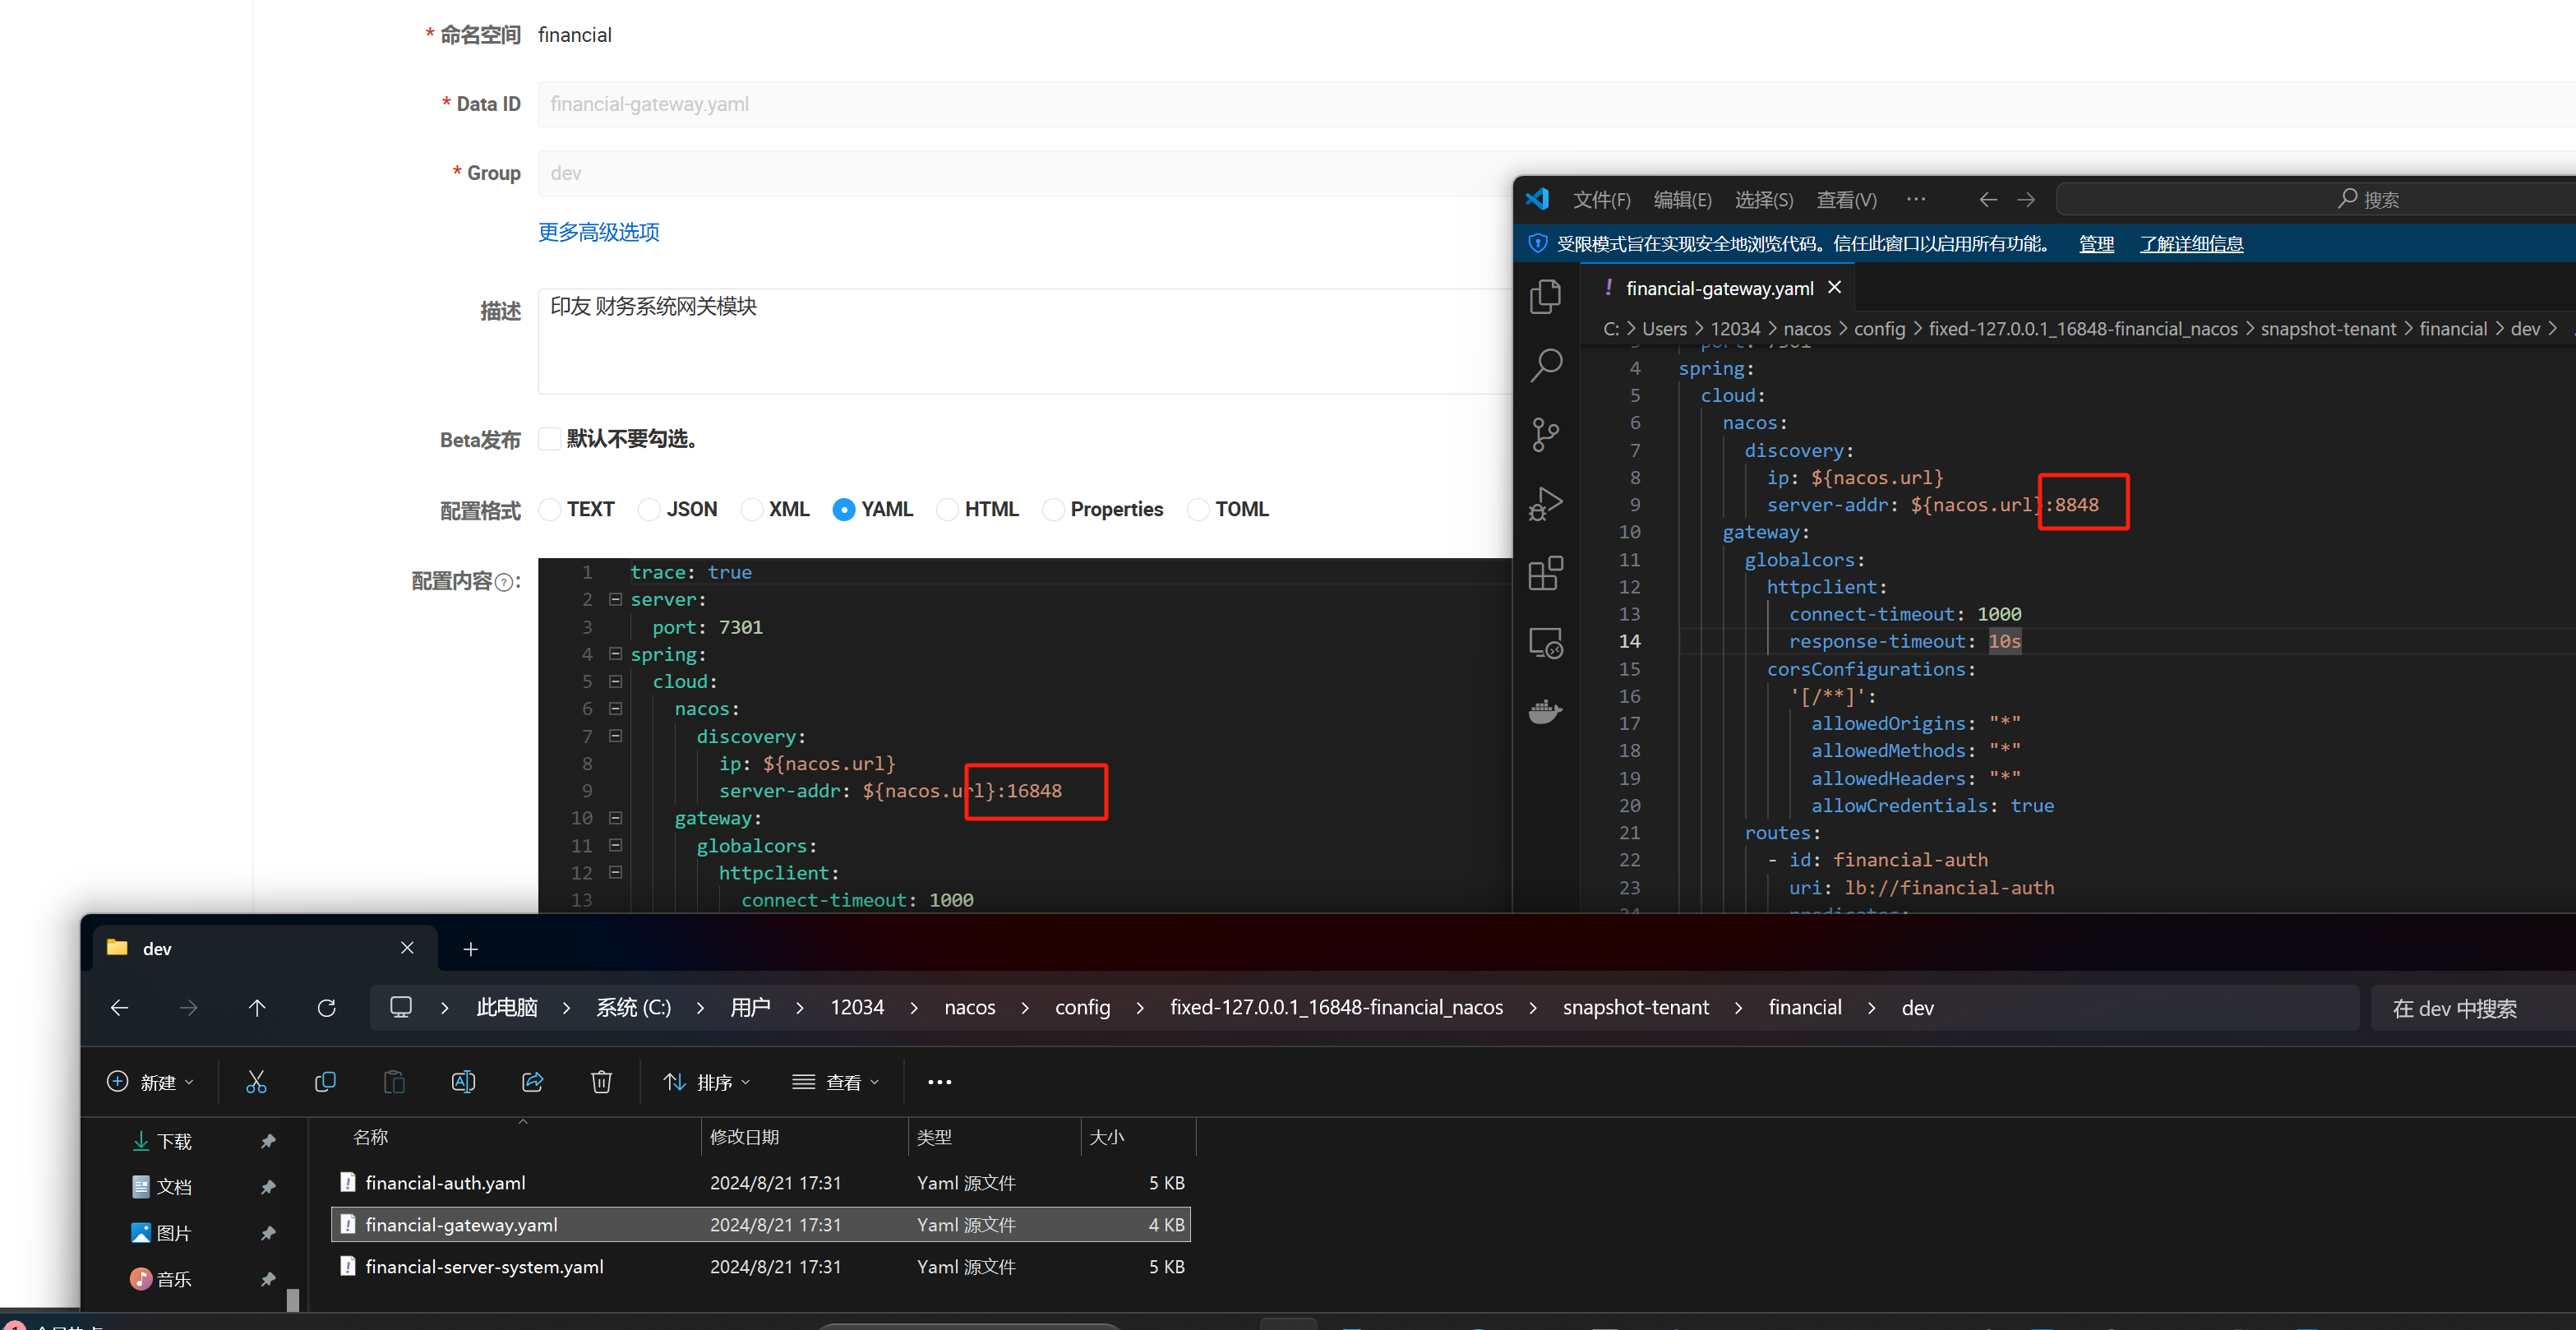Select the HTML config format
The width and height of the screenshot is (2576, 1330).
pos(947,510)
